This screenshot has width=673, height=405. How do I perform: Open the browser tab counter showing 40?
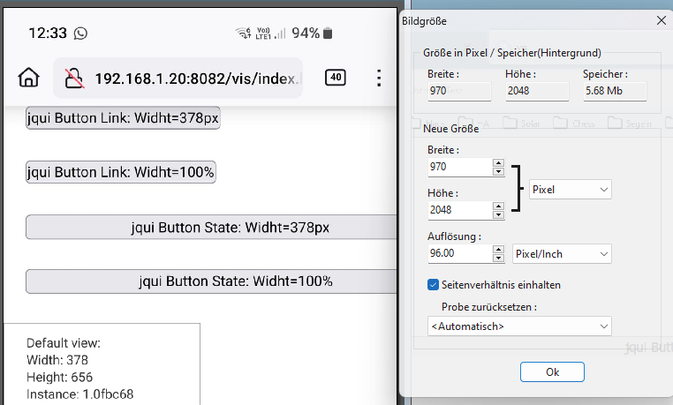point(336,78)
